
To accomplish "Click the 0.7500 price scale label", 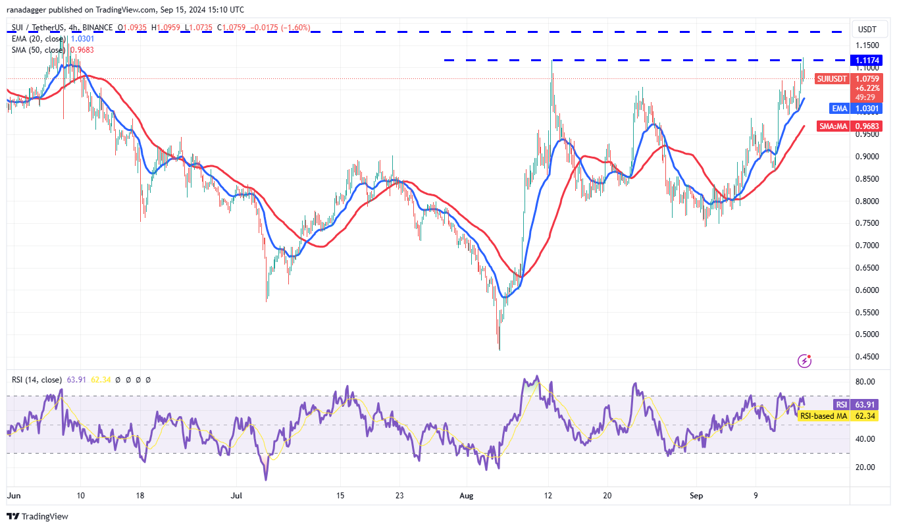I will 867,223.
